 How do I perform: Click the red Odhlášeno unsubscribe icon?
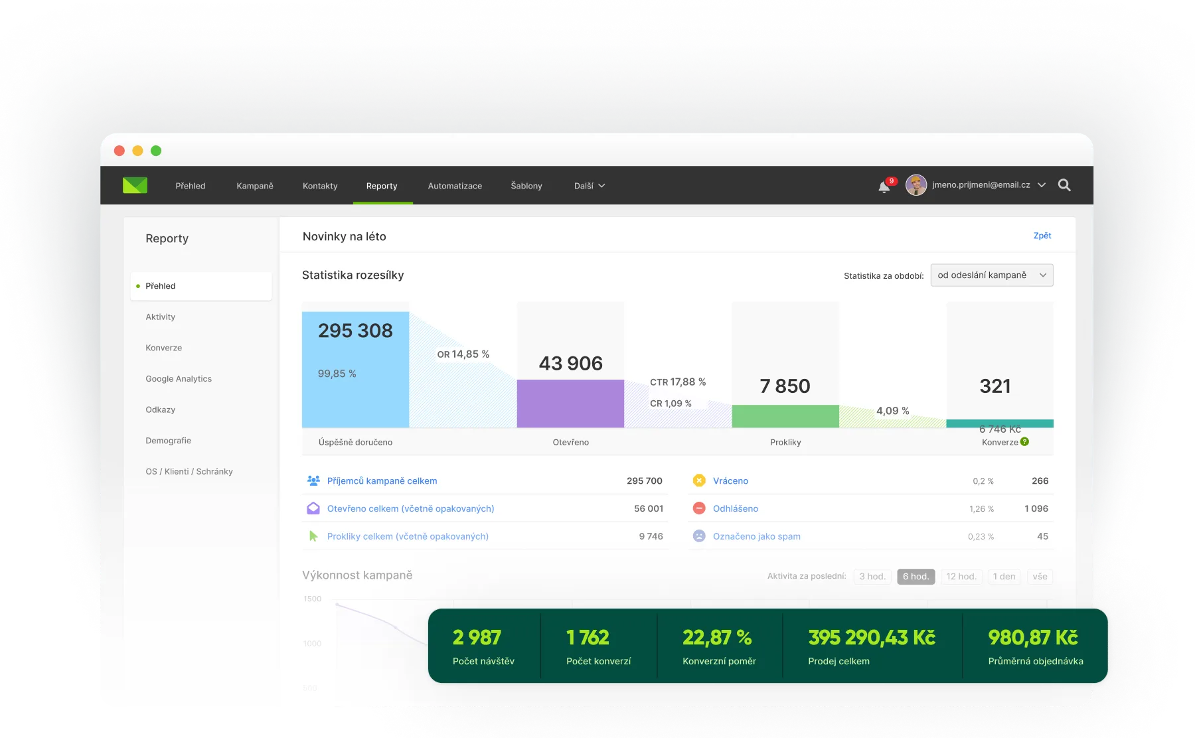699,508
